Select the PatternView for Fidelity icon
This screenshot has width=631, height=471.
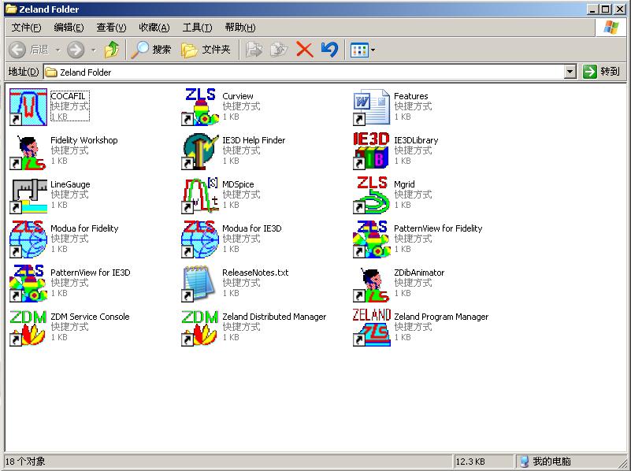coord(372,239)
